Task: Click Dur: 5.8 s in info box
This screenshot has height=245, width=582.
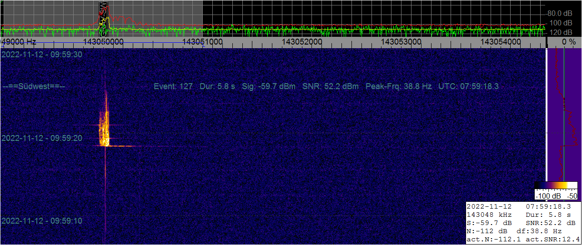Action: point(548,215)
